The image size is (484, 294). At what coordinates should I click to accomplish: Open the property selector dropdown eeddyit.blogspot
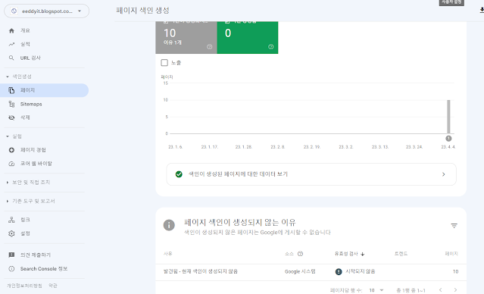point(47,11)
